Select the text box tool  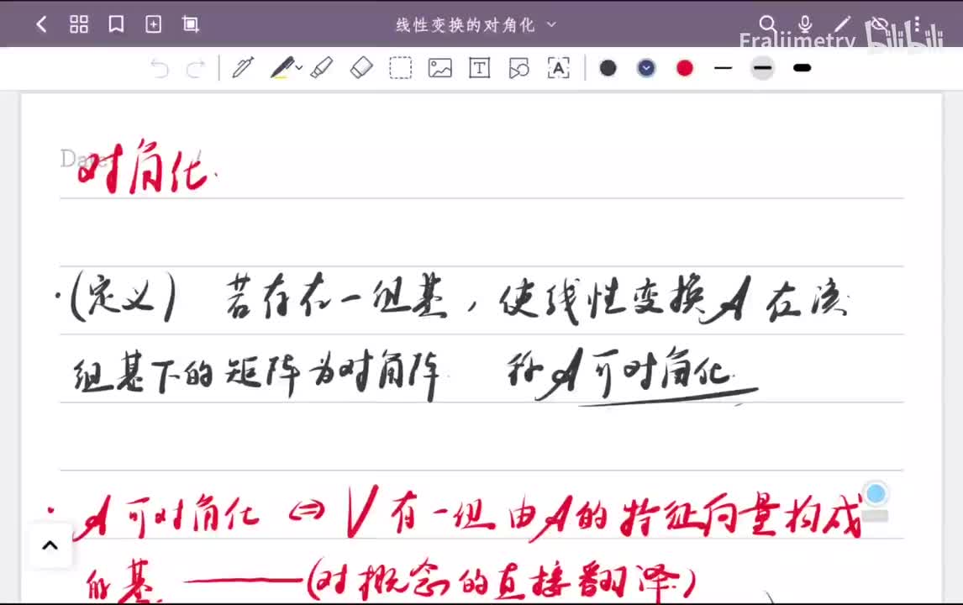[x=479, y=67]
